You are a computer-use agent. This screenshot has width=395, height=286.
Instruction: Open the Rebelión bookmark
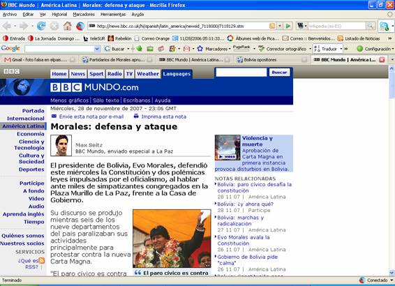[119, 38]
